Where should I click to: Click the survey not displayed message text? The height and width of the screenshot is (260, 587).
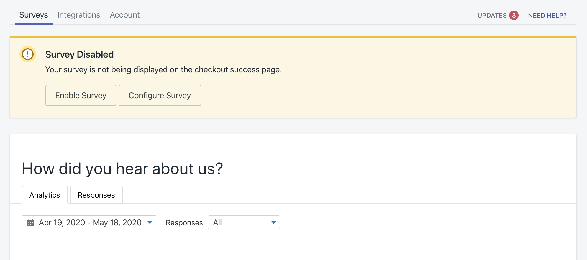163,70
